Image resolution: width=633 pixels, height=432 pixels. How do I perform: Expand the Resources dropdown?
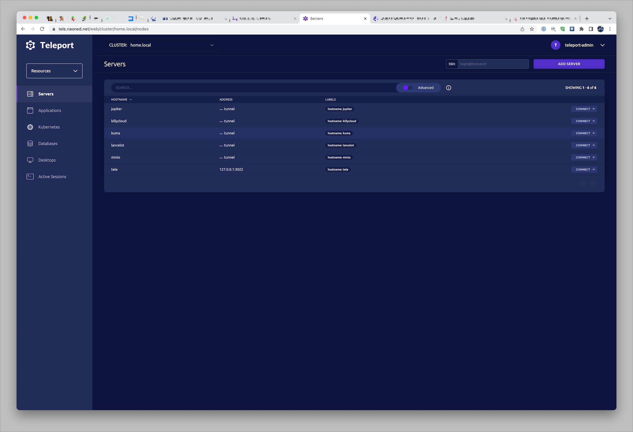pyautogui.click(x=54, y=71)
